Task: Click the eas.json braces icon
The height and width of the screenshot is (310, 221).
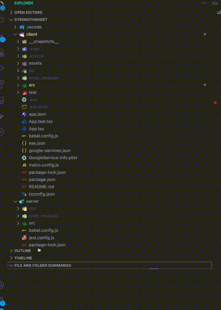Action: click(x=24, y=143)
